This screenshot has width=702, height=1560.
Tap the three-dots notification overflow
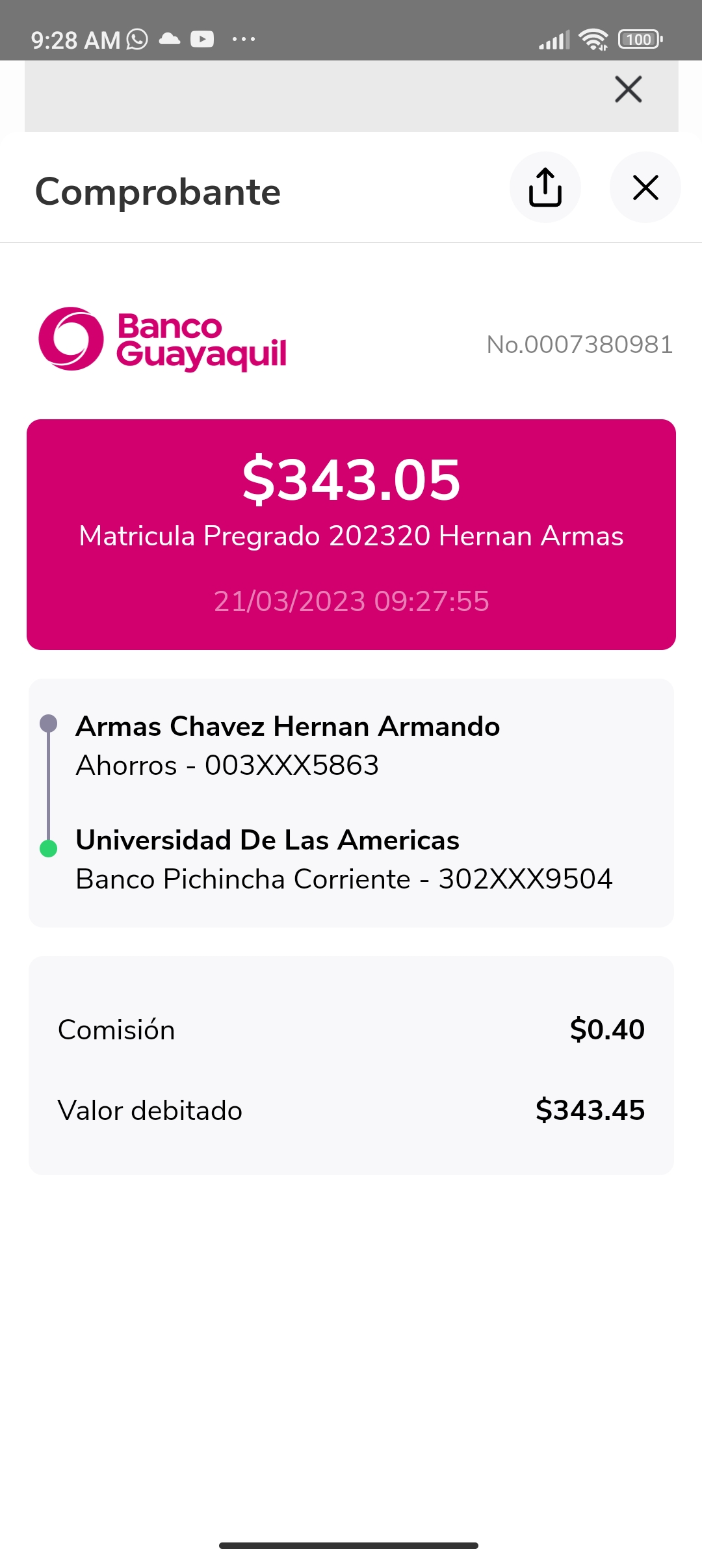244,40
